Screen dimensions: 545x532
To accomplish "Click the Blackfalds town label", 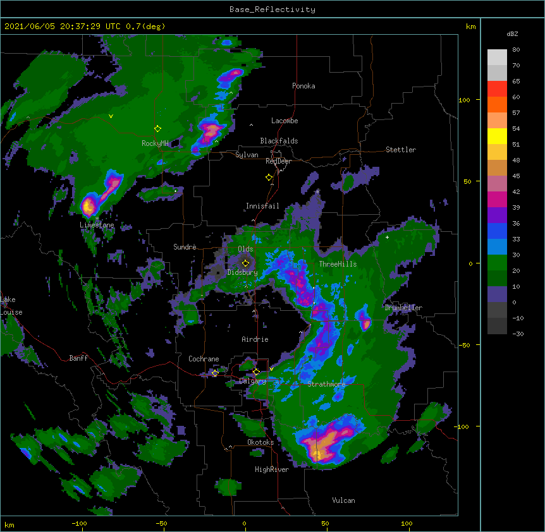I will point(279,141).
